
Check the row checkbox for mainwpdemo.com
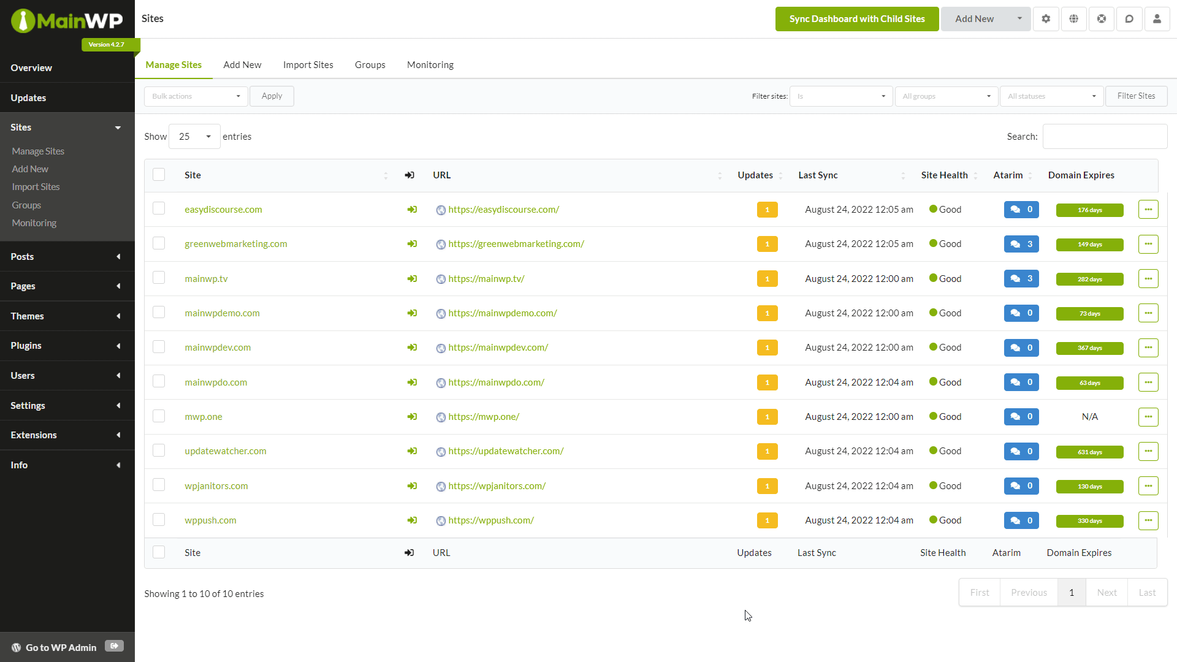click(158, 312)
